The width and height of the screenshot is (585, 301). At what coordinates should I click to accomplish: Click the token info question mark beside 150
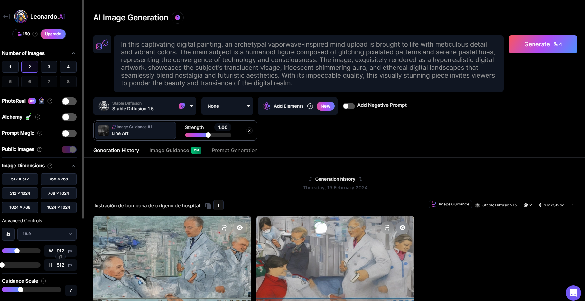tap(35, 34)
